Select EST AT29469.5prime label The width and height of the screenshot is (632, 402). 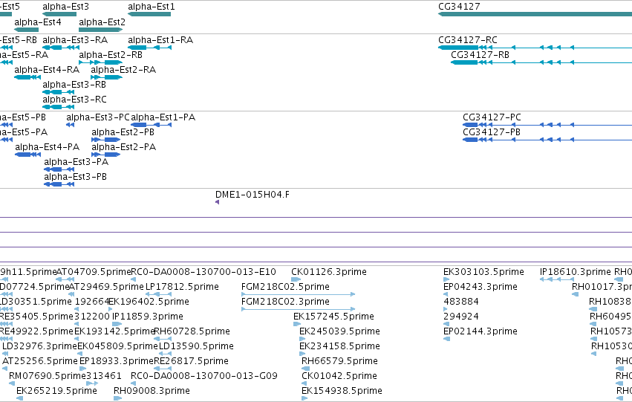(x=106, y=287)
